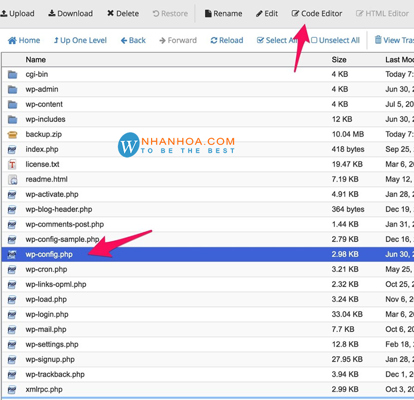Open the Code Editor
The width and height of the screenshot is (414, 400).
tap(317, 13)
